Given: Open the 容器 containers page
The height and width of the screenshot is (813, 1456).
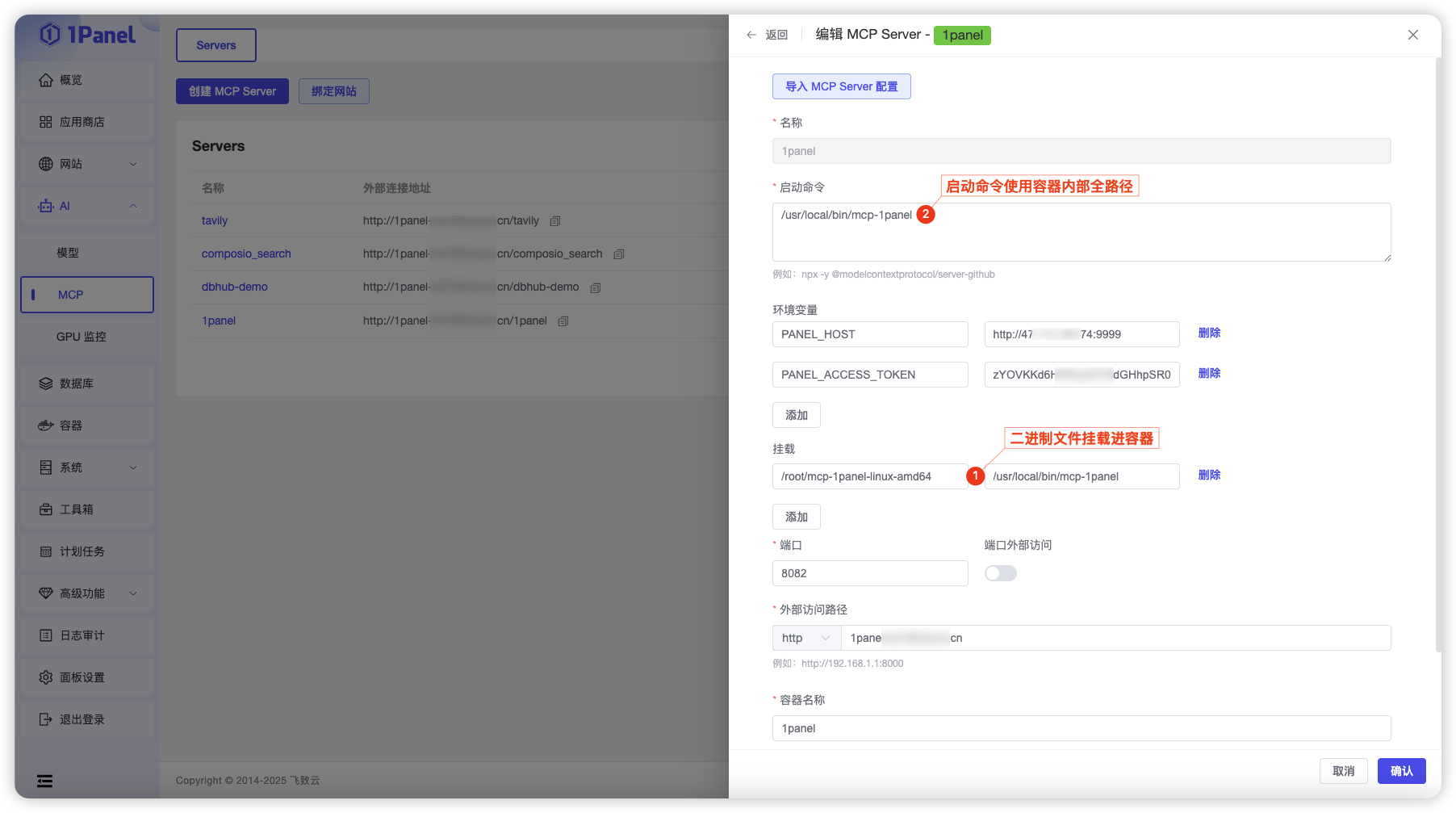Looking at the screenshot, I should (87, 425).
